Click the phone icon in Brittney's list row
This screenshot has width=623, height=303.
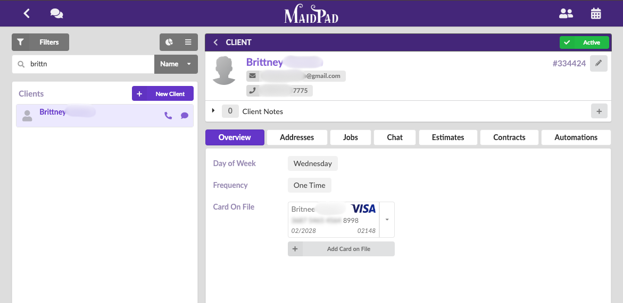[169, 116]
